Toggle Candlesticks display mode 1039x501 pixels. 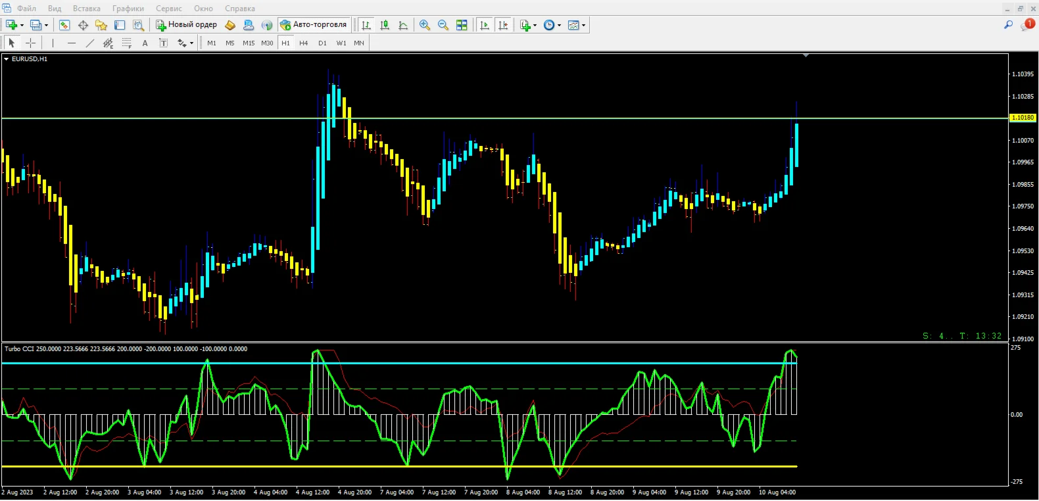385,25
